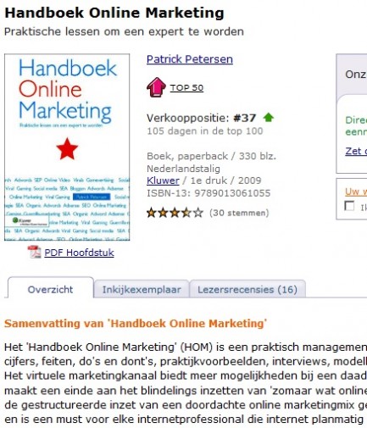Image resolution: width=367 pixels, height=428 pixels.
Task: Click the third rating star
Action: tap(175, 213)
